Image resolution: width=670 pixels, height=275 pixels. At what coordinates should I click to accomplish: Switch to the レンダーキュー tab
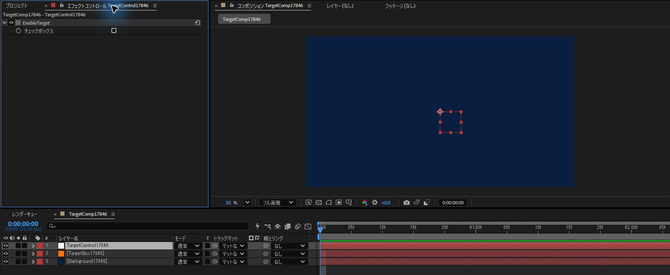(x=24, y=214)
